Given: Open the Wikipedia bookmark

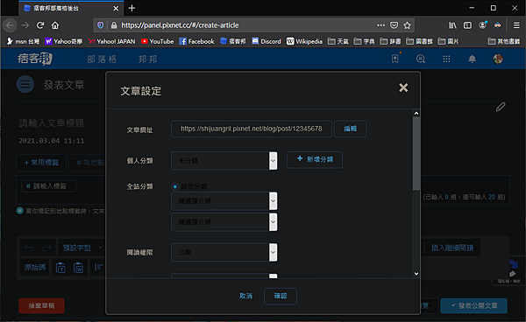Looking at the screenshot, I should coord(304,41).
